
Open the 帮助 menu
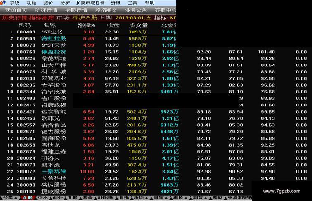click(x=149, y=3)
